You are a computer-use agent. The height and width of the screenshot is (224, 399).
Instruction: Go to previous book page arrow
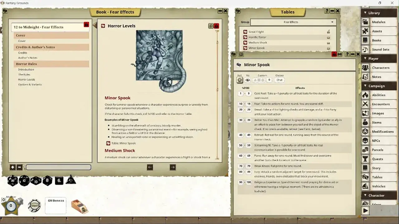pyautogui.click(x=150, y=167)
